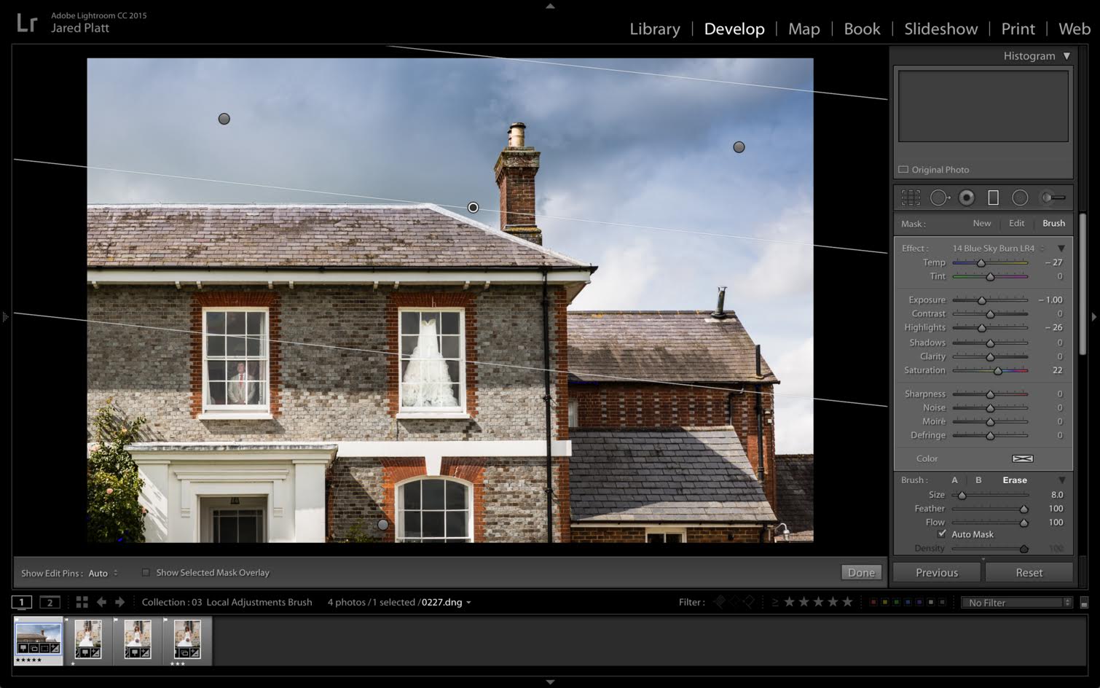The width and height of the screenshot is (1100, 688).
Task: Choose the Radial Filter tool
Action: click(1020, 198)
